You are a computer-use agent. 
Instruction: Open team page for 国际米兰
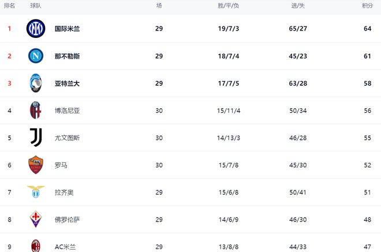click(67, 29)
